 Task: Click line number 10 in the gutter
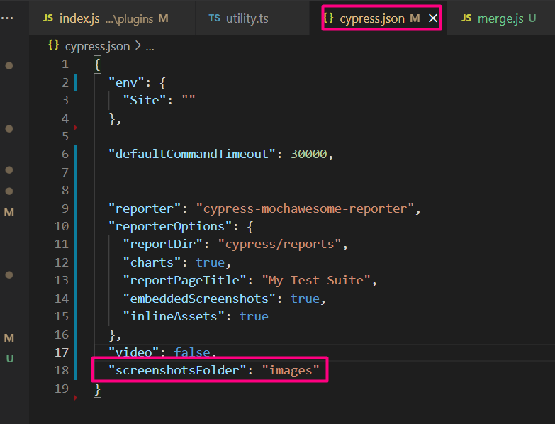[61, 226]
